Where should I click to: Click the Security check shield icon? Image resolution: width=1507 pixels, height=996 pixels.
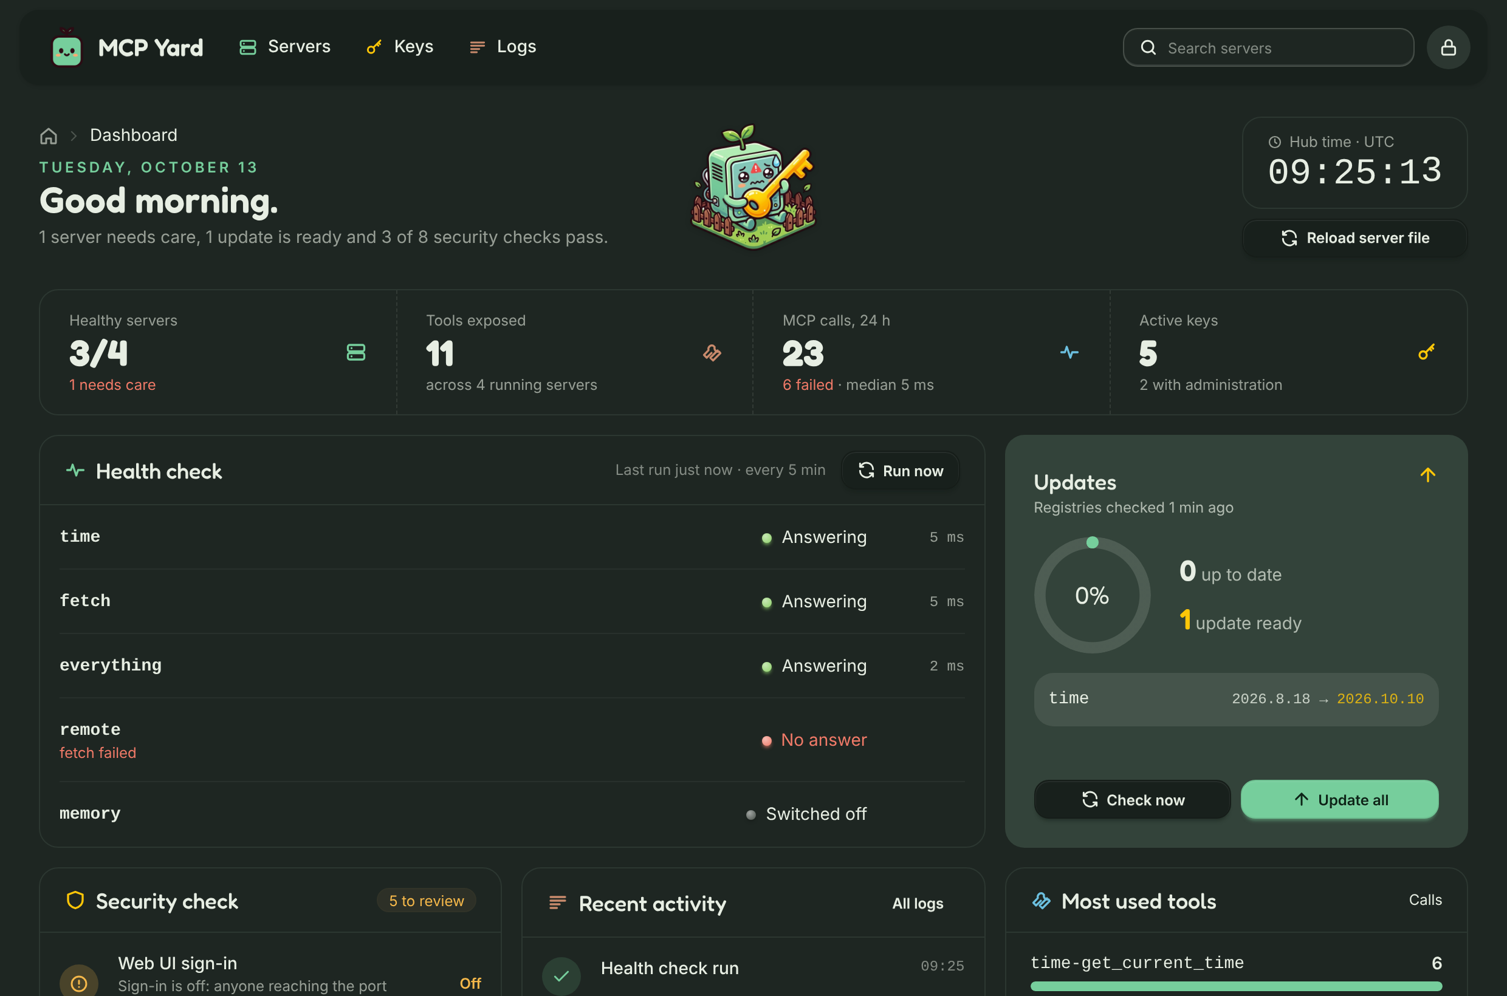coord(75,901)
